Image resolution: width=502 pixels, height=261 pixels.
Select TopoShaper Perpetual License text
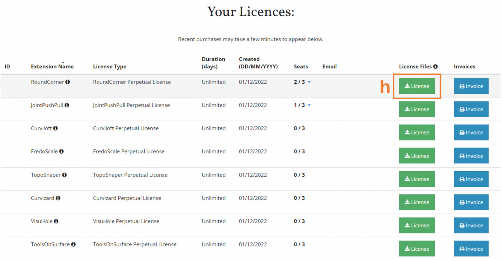coord(130,175)
